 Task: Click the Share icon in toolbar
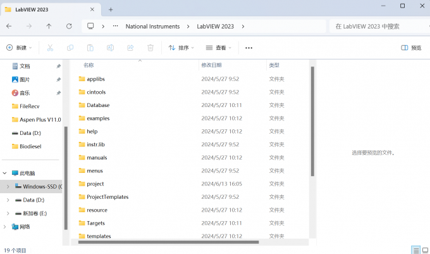[x=130, y=48]
